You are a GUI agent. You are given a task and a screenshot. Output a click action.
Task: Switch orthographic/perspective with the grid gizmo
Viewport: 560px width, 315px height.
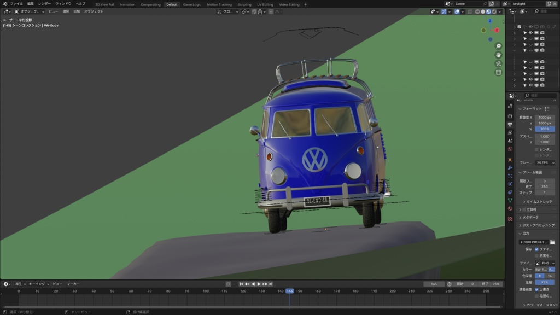pos(498,73)
